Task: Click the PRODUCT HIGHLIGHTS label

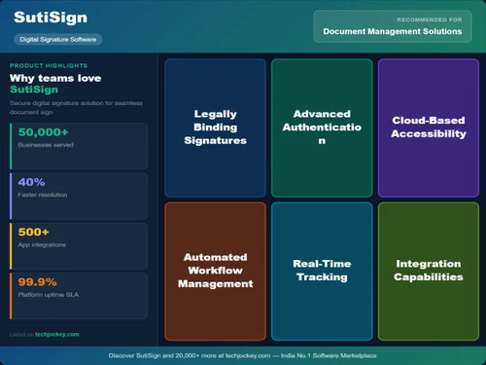Action: (49, 65)
